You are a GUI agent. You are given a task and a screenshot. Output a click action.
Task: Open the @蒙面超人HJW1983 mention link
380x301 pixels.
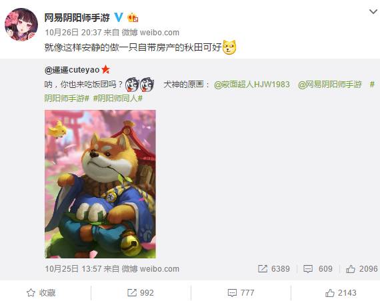[x=252, y=85]
